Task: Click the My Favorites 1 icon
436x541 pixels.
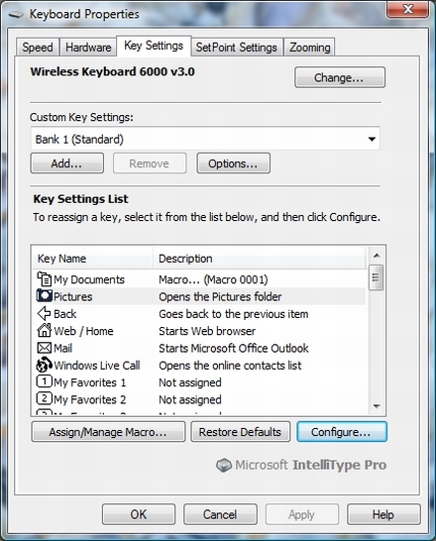Action: pyautogui.click(x=45, y=381)
